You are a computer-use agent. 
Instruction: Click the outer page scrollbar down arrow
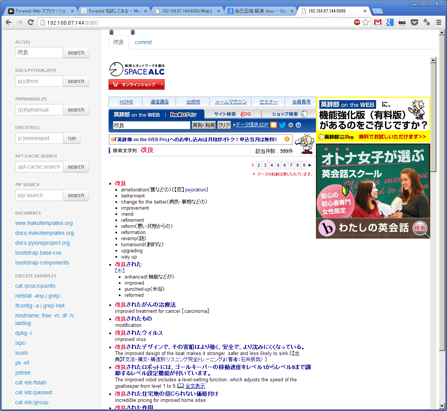[x=442, y=406]
